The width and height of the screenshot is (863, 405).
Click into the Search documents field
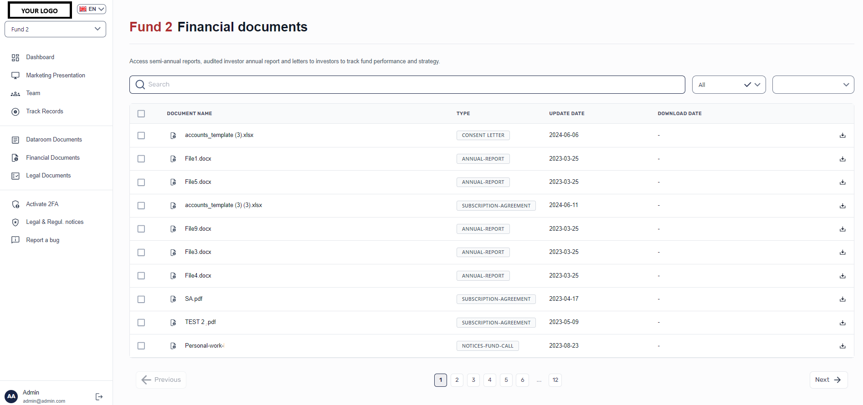click(410, 85)
